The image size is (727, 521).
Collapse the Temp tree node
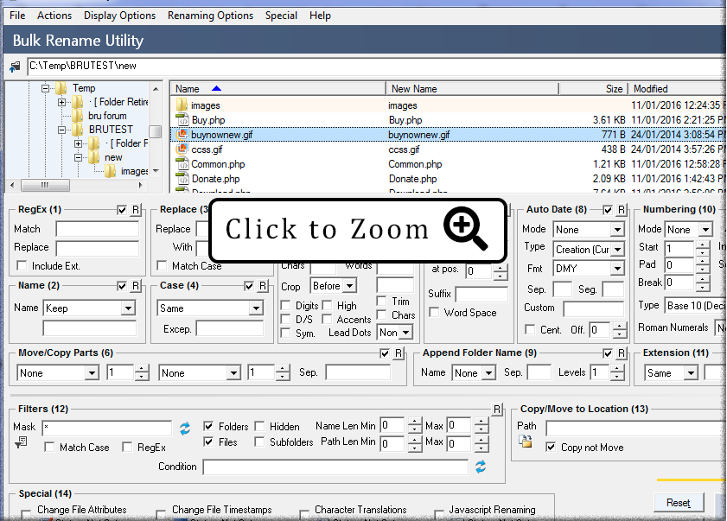click(45, 88)
